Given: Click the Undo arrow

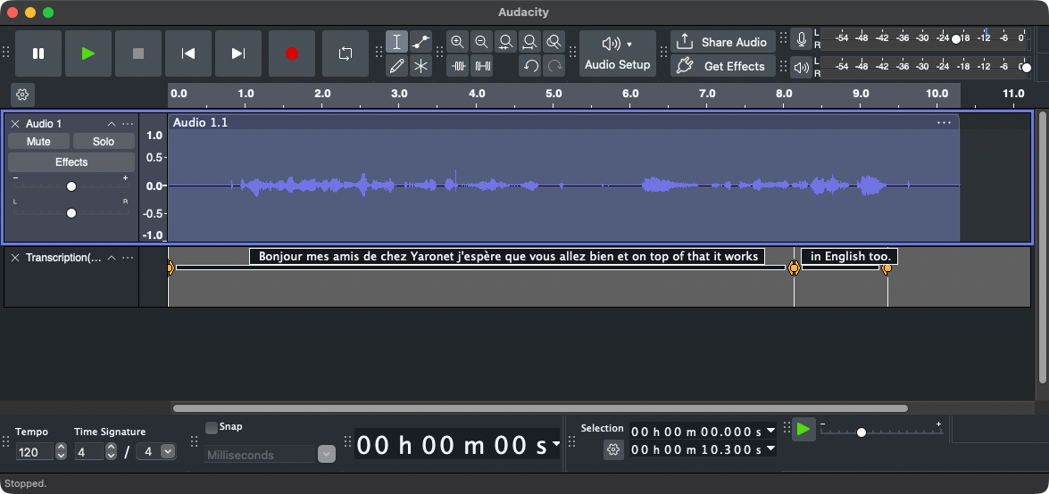Looking at the screenshot, I should 529,66.
